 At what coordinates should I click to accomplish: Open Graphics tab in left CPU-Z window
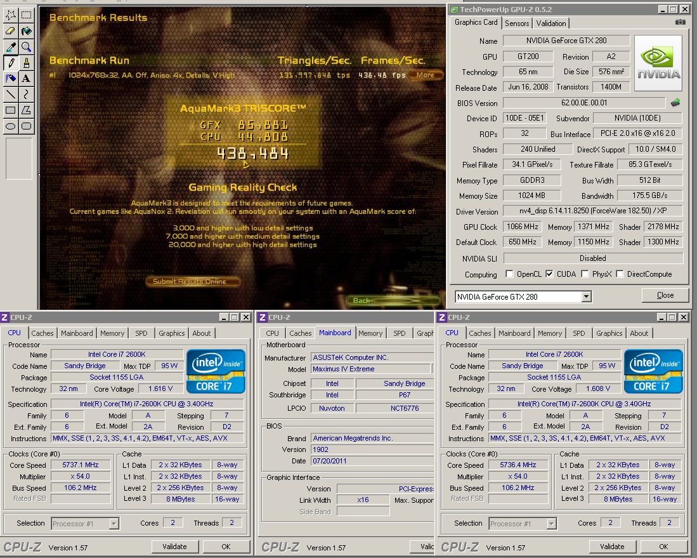(172, 333)
